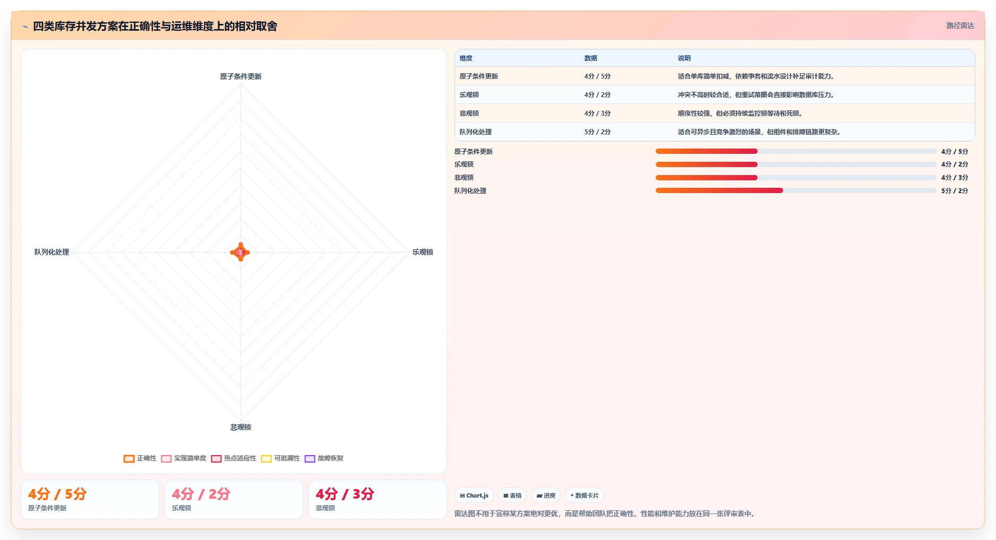Click the 表格 tag chip

click(x=512, y=495)
